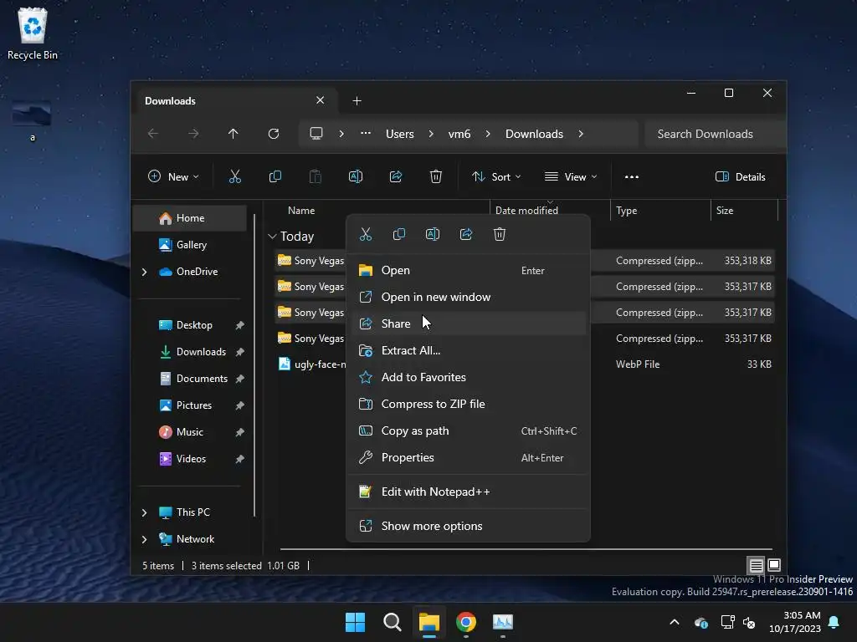Click the Cut icon in the context menu
Screen dimensions: 857x642
coord(366,234)
